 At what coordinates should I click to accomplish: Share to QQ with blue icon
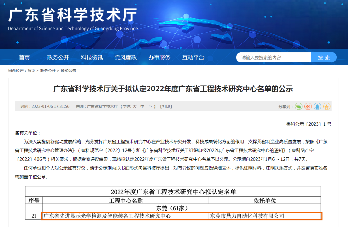coord(317,106)
